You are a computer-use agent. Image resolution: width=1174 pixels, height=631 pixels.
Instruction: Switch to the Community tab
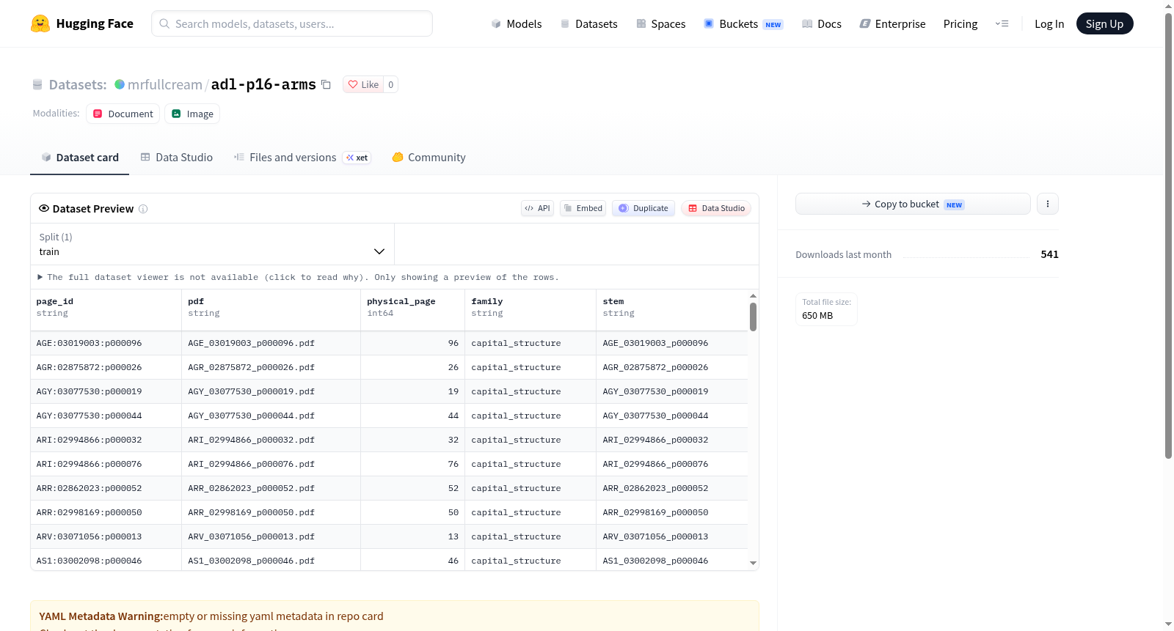point(429,157)
